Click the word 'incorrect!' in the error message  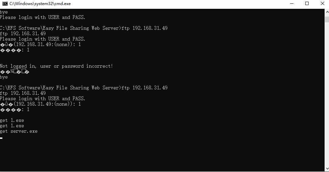click(x=100, y=66)
